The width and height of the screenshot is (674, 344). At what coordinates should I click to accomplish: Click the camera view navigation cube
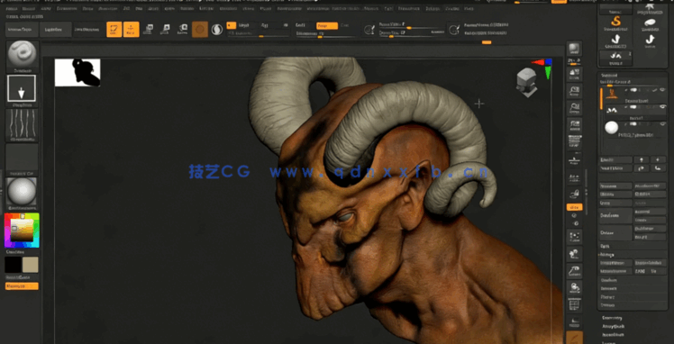526,82
